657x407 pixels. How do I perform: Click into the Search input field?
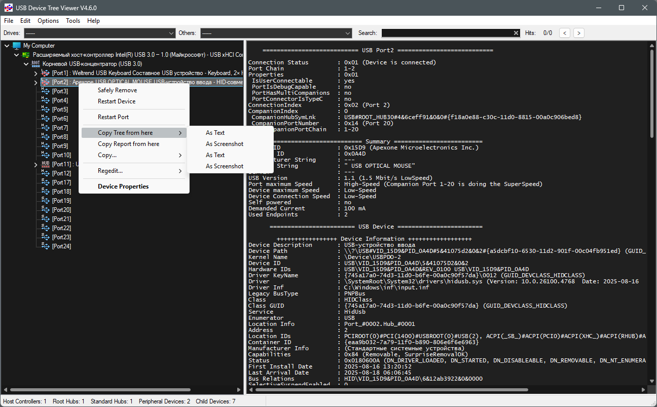pos(447,33)
